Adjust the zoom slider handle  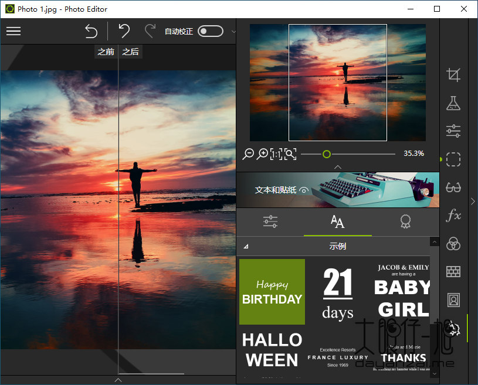[327, 154]
